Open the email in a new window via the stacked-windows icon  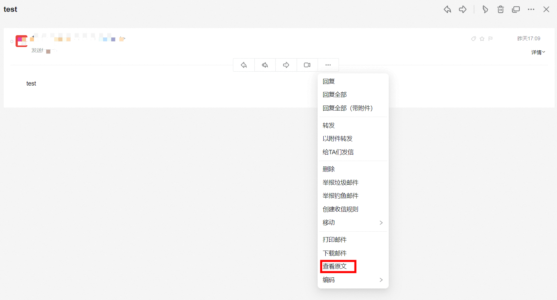coord(516,9)
